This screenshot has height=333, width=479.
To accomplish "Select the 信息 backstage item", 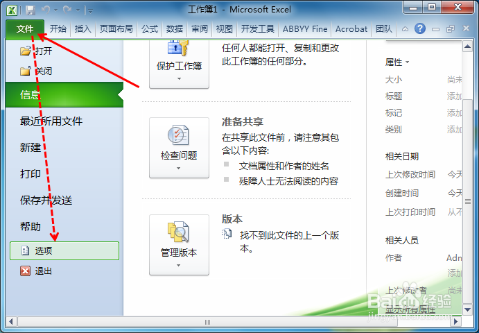I will click(64, 94).
